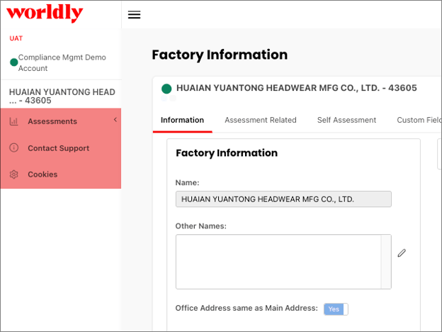Collapse the Assessments sidebar chevron

point(115,120)
